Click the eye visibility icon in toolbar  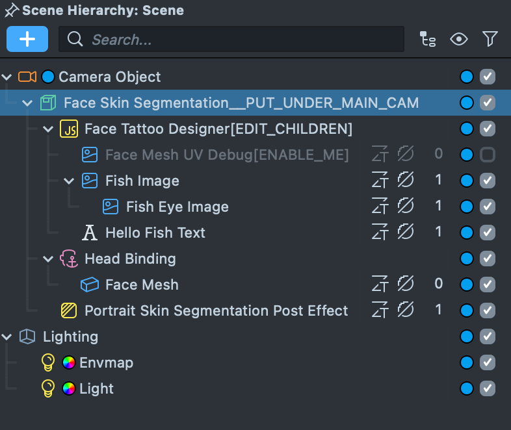click(x=459, y=40)
